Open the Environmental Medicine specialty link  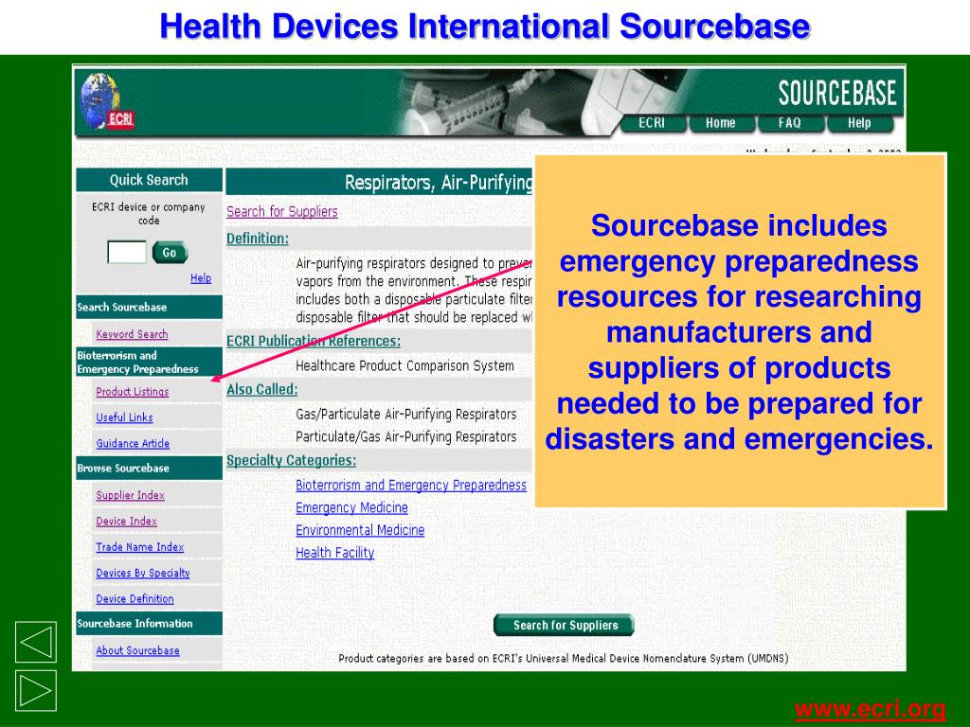360,531
